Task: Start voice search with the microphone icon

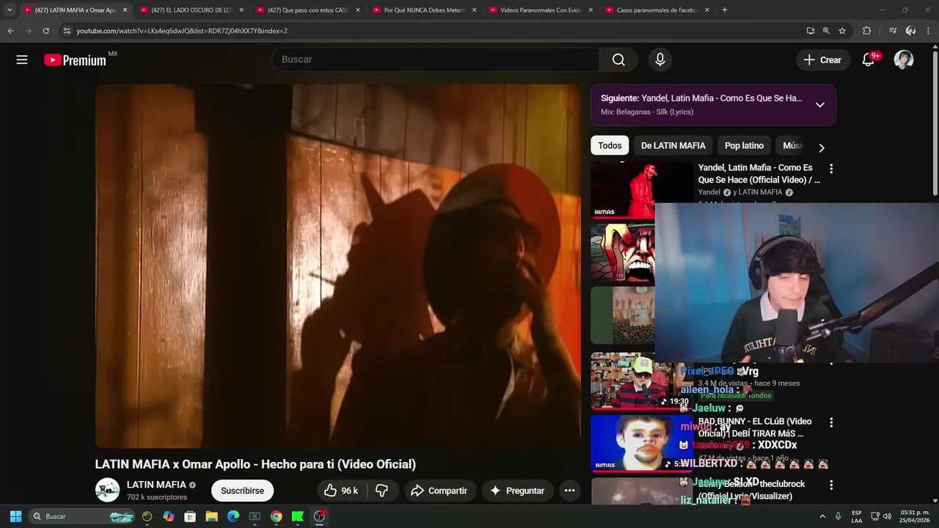Action: coord(660,59)
